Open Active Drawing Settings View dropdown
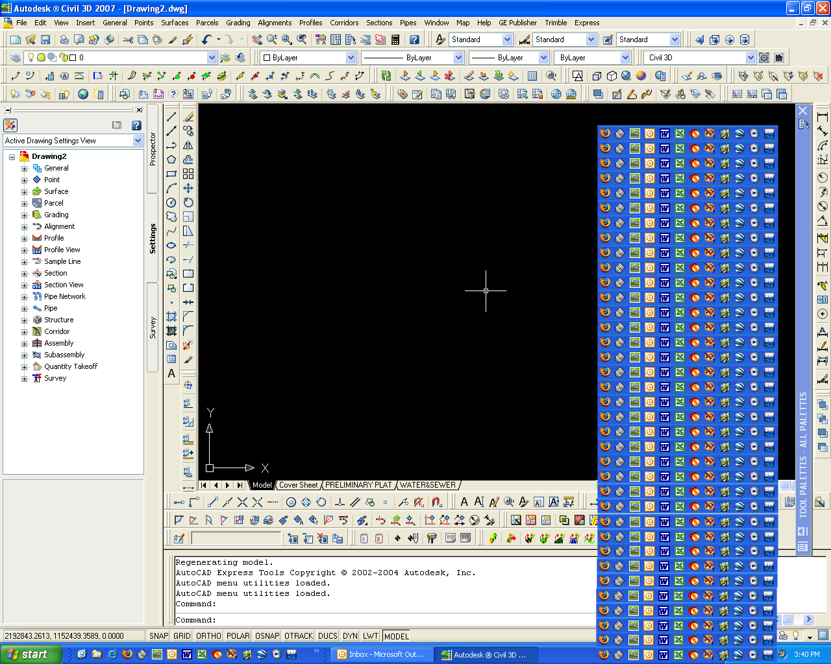 [138, 141]
